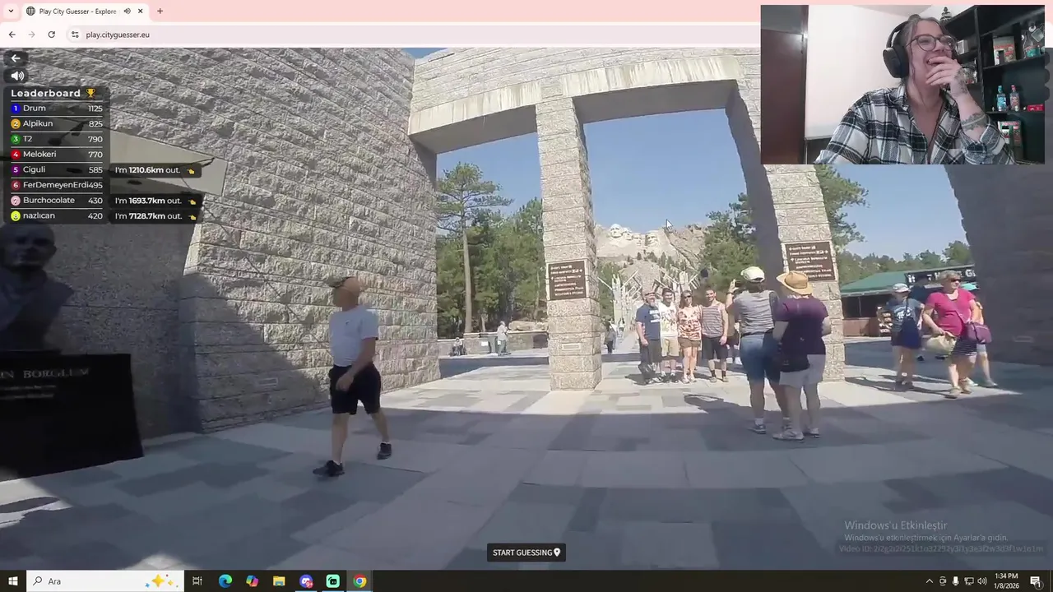The height and width of the screenshot is (592, 1053).
Task: Select player Alpikun in the leaderboard
Action: pos(57,124)
